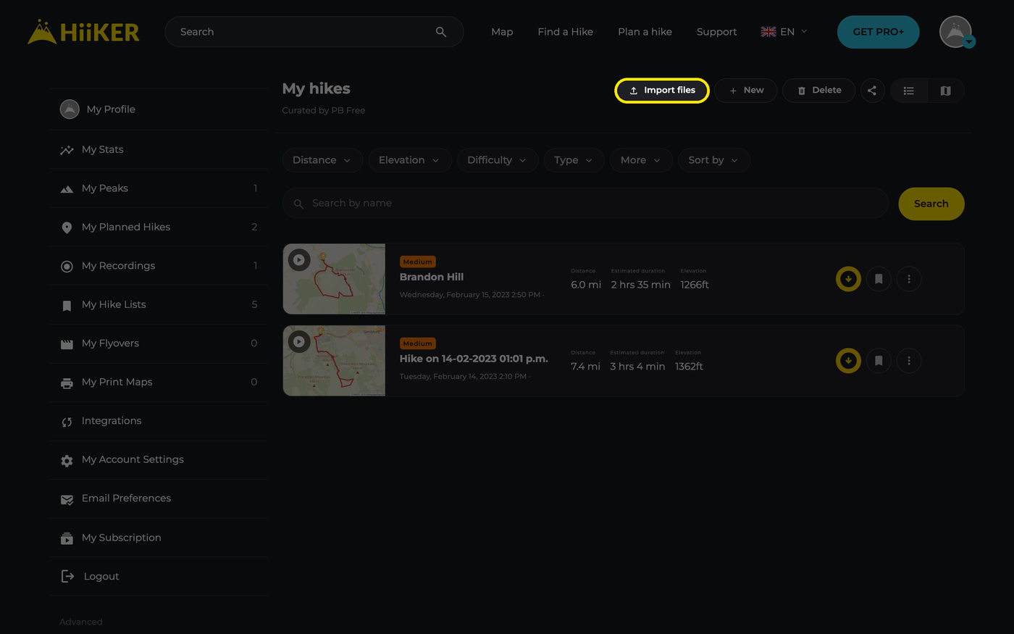Open the share icon button
1014x634 pixels.
(x=872, y=91)
